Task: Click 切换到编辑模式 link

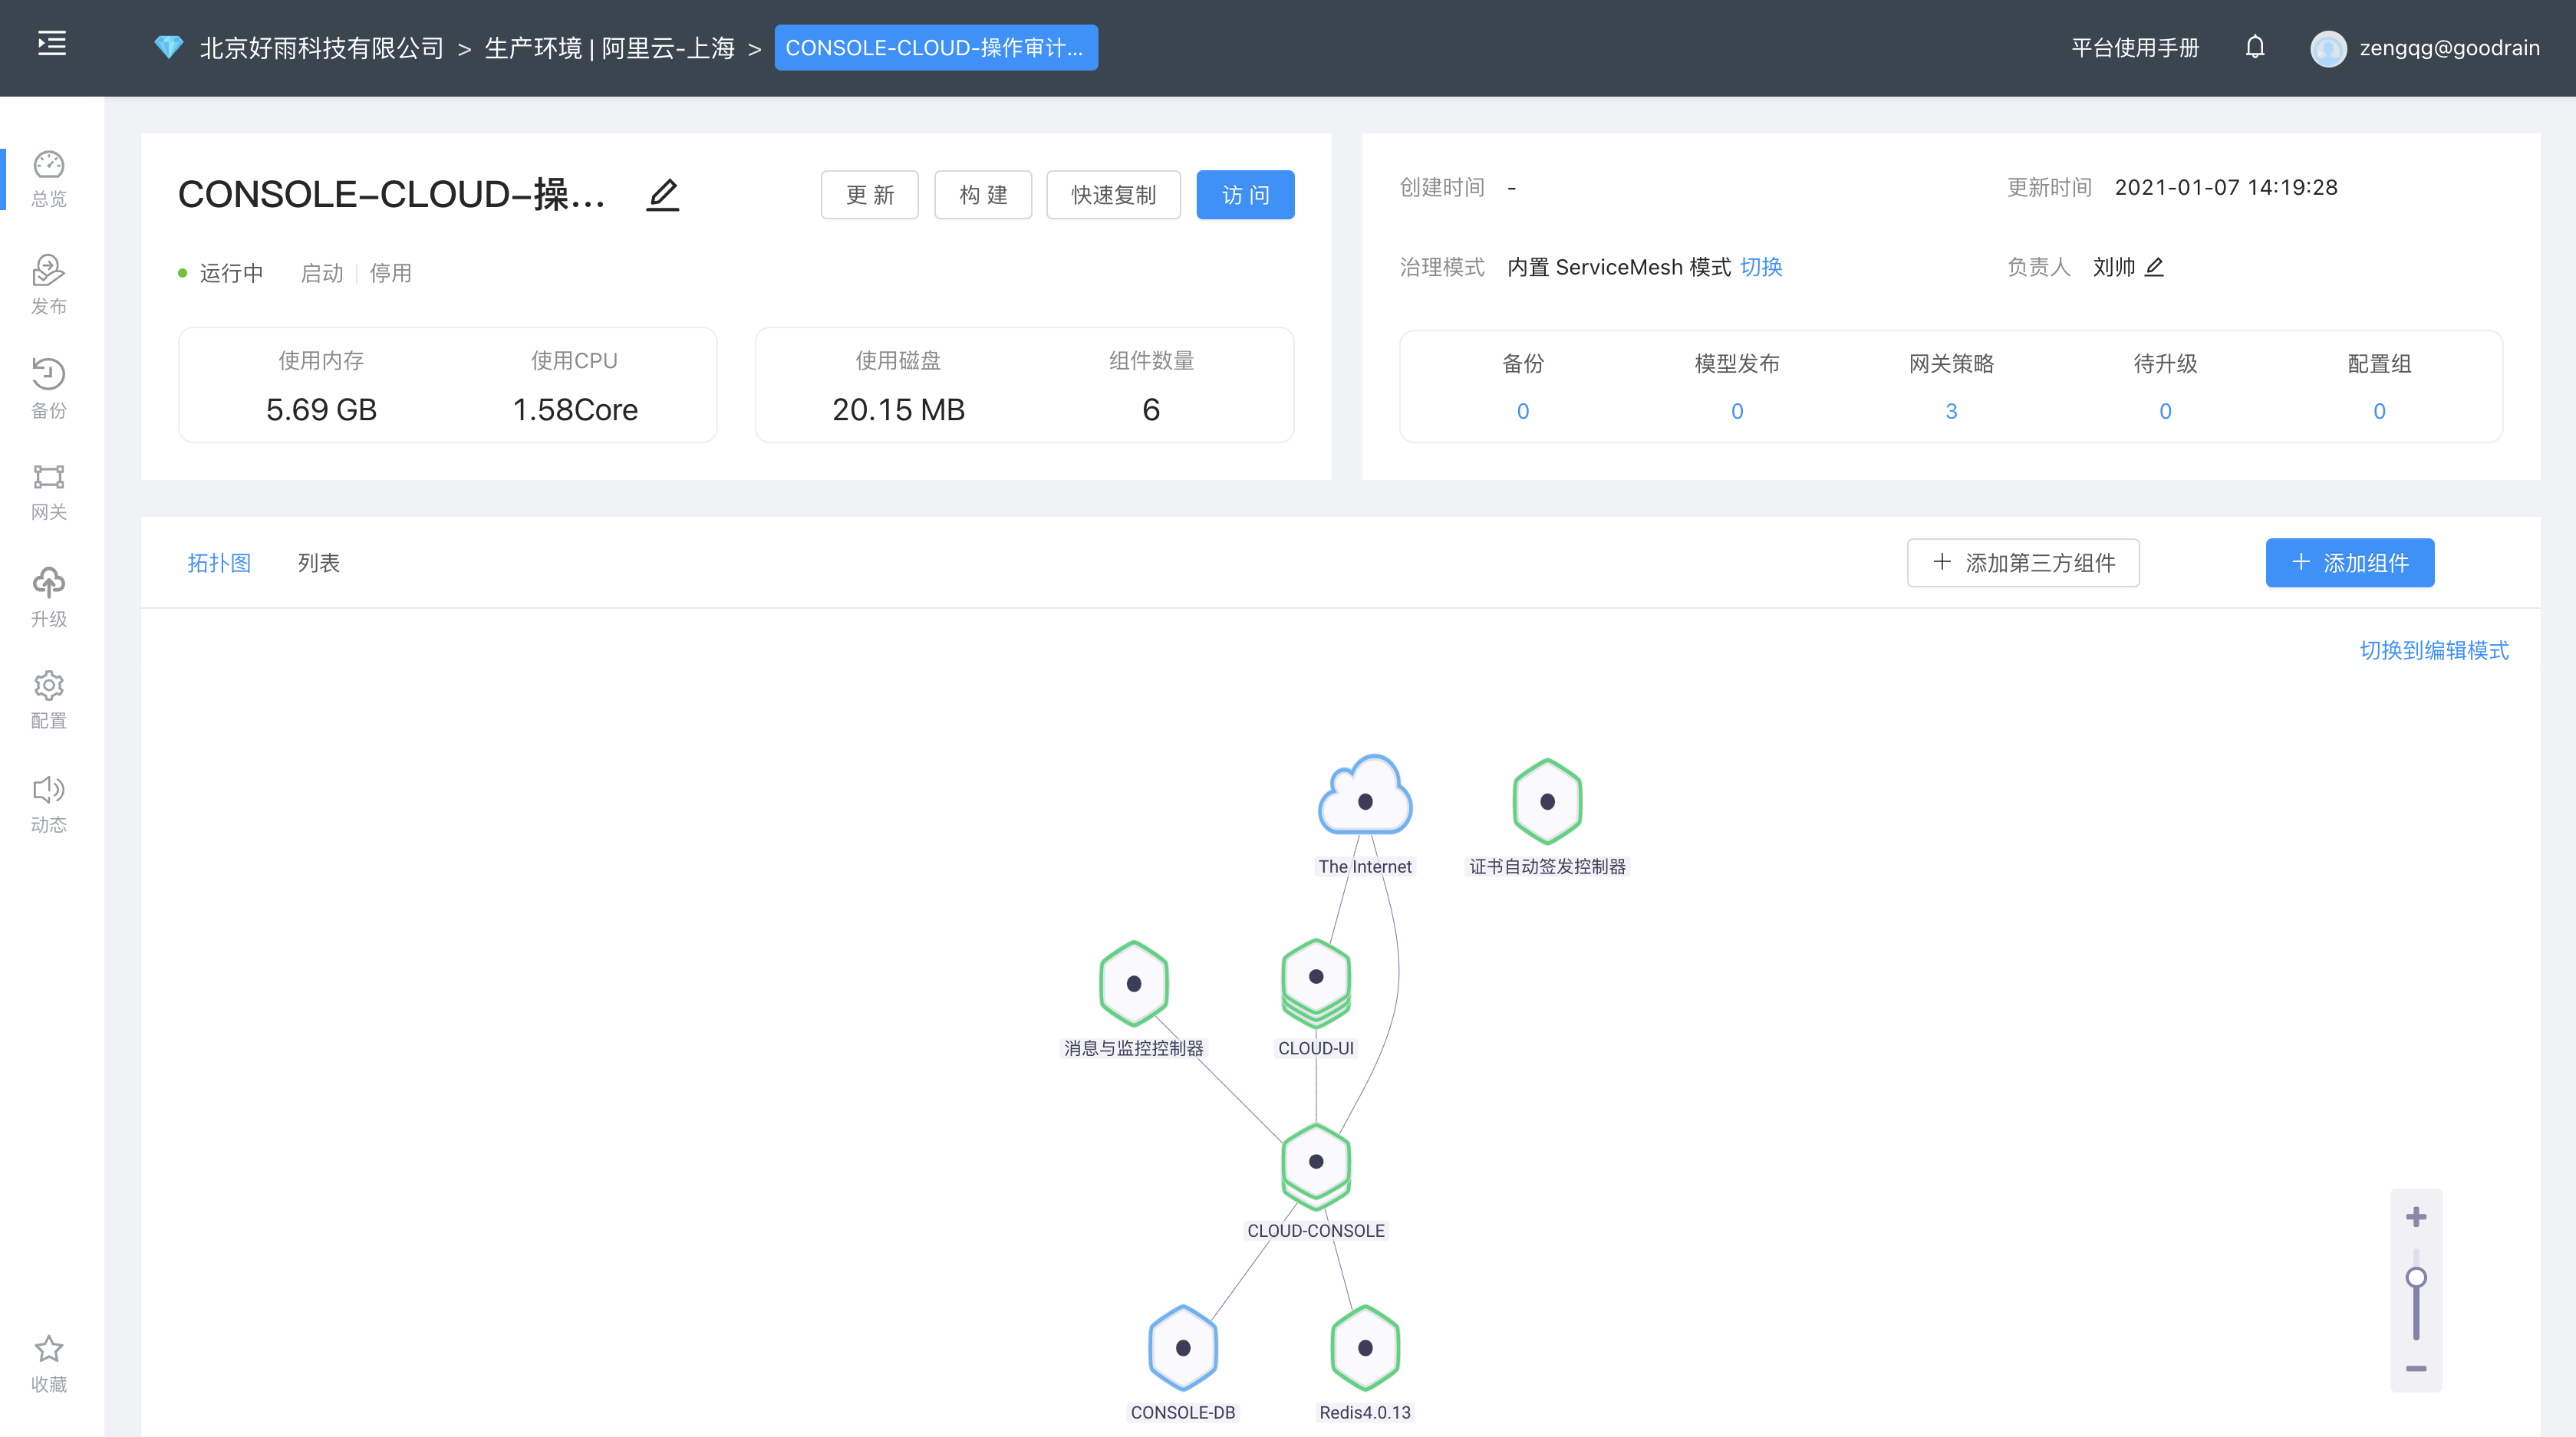Action: [2434, 650]
